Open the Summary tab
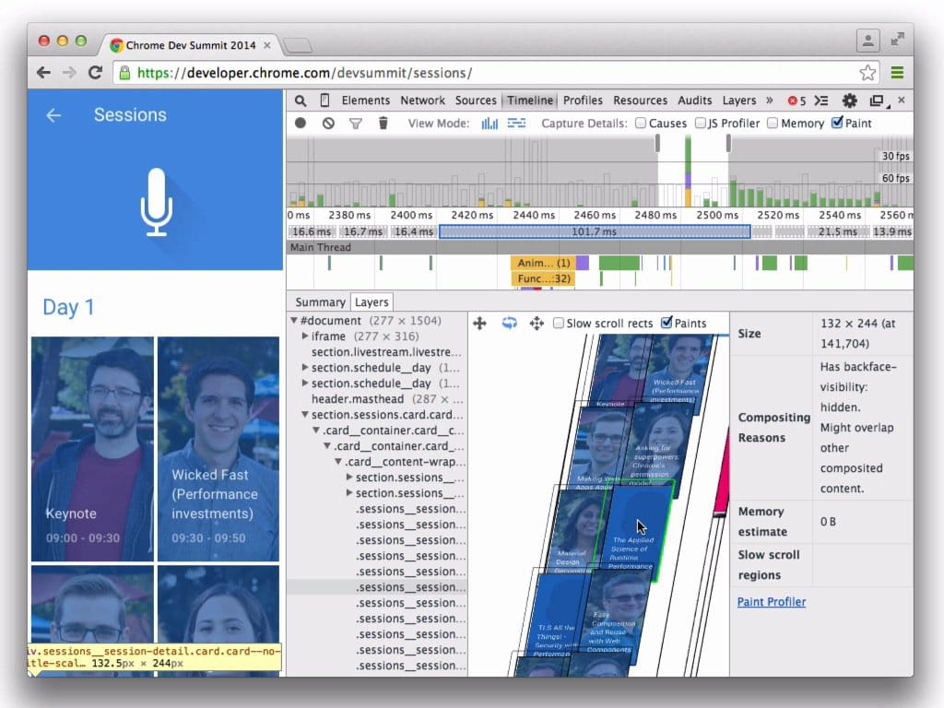The image size is (944, 708). point(320,301)
